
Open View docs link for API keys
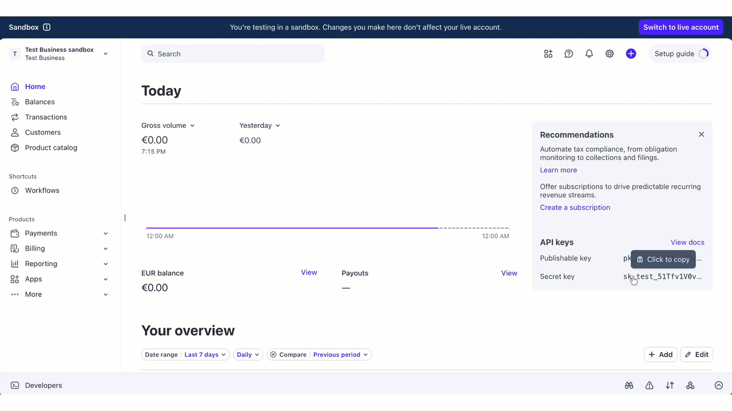click(687, 243)
